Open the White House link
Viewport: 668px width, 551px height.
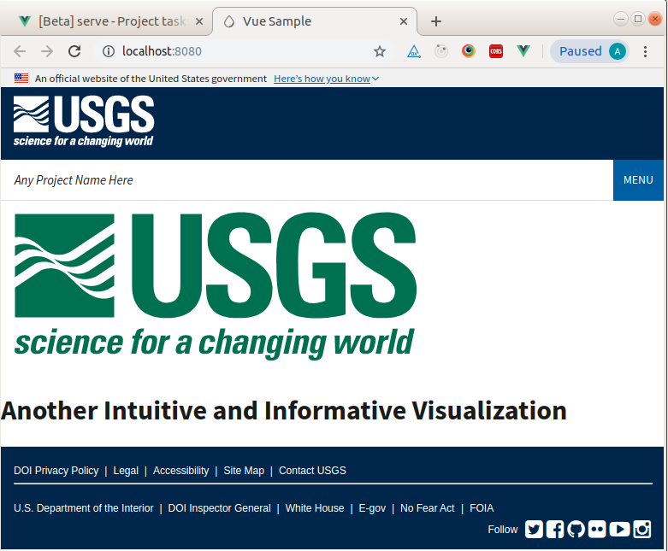point(315,508)
